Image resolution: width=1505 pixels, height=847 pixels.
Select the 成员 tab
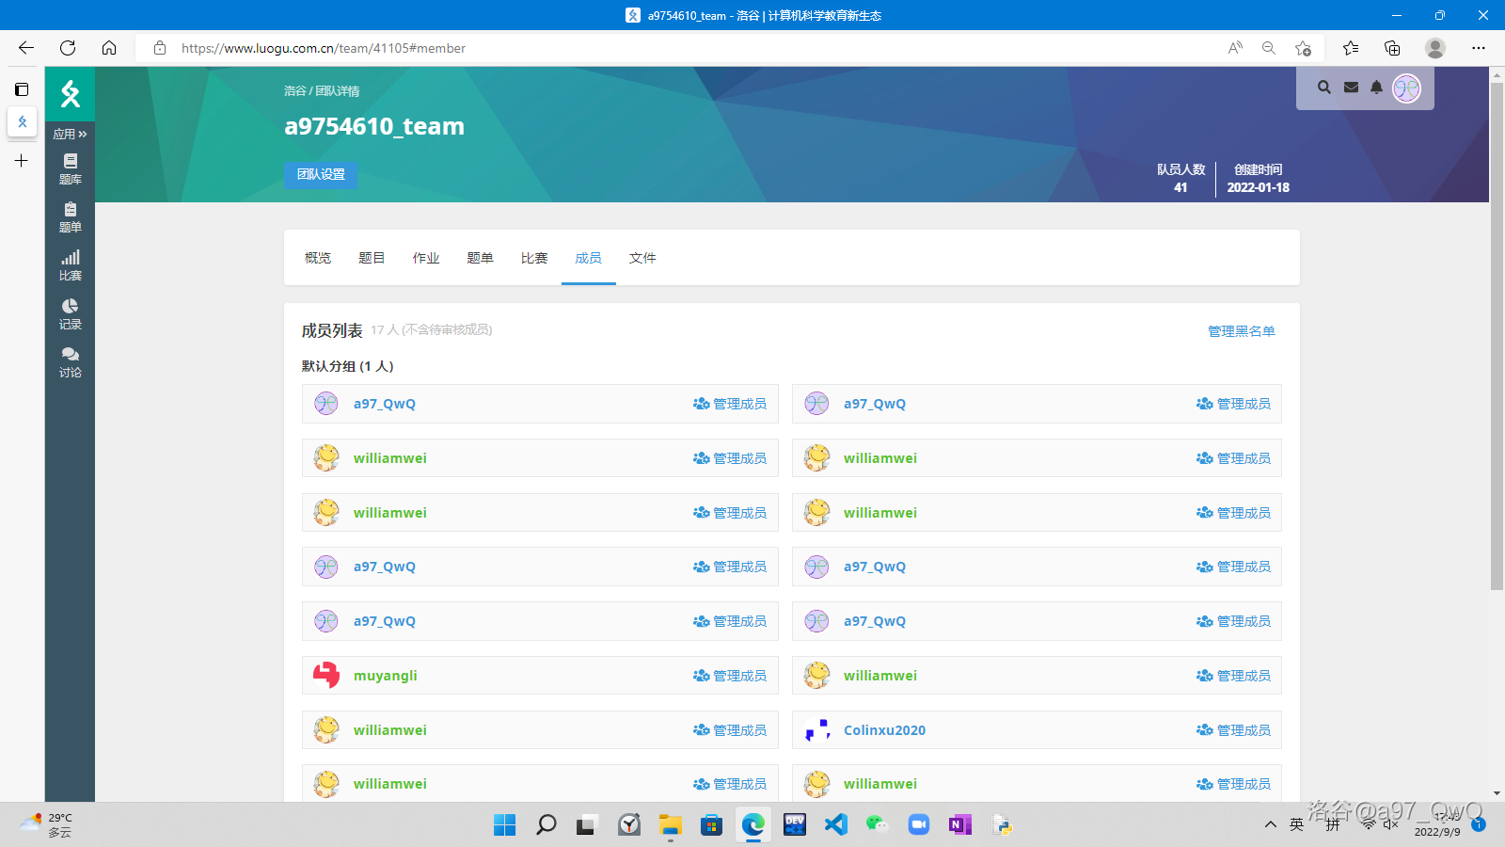click(x=589, y=258)
